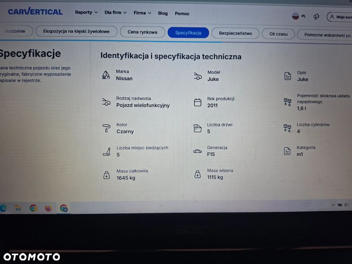Open File Explorer from the taskbar
The image size is (352, 264).
point(18,208)
